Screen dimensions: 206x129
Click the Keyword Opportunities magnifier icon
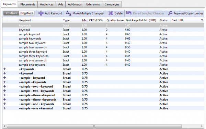(170, 13)
